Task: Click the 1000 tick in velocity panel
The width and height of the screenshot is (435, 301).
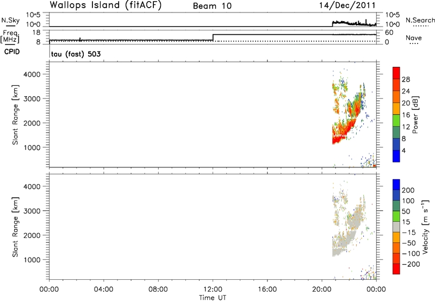Action: click(32, 260)
